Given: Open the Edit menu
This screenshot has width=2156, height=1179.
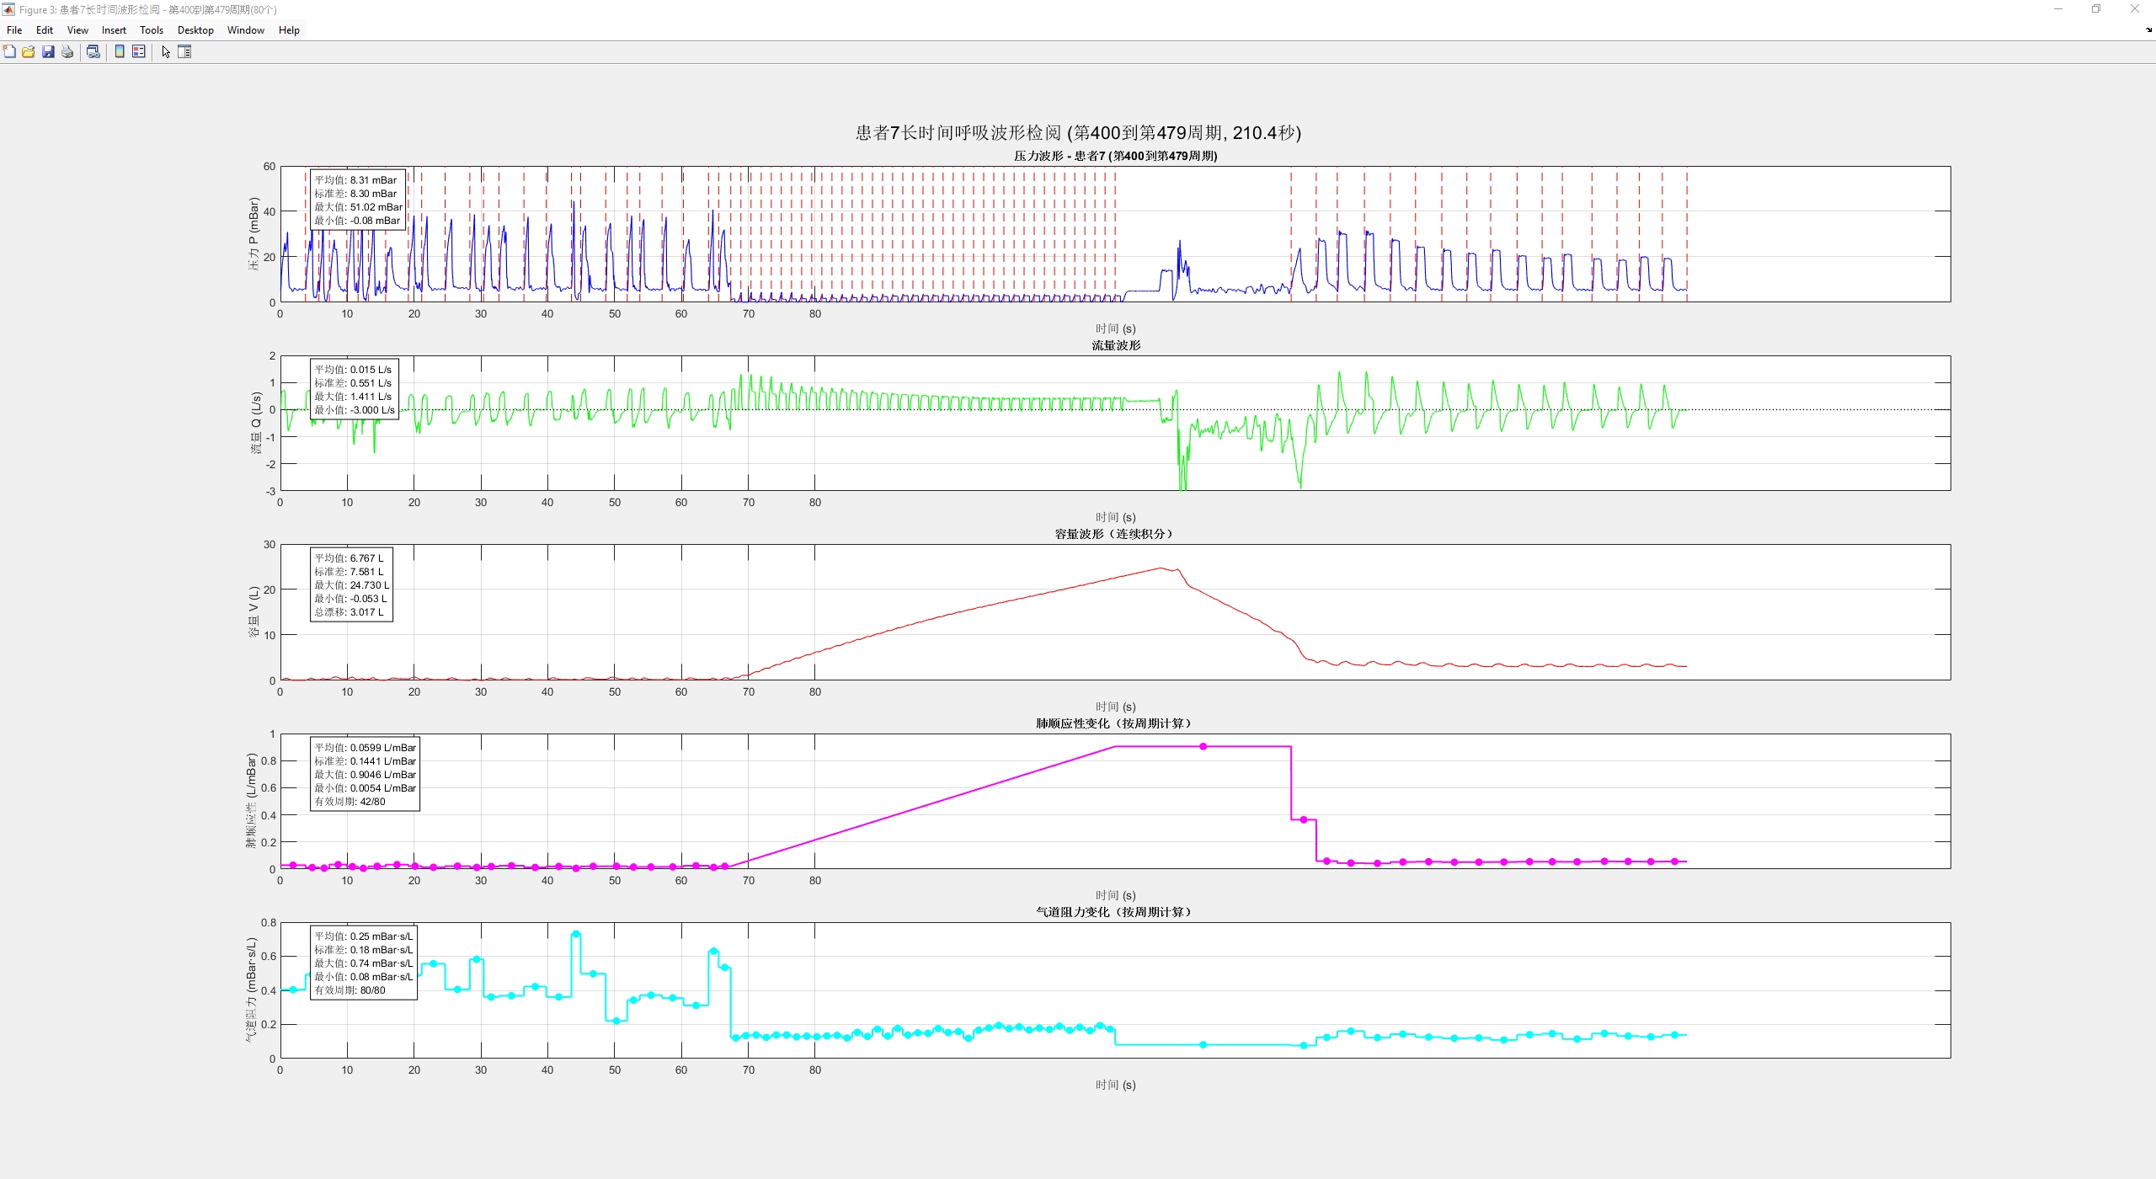Looking at the screenshot, I should pos(45,29).
